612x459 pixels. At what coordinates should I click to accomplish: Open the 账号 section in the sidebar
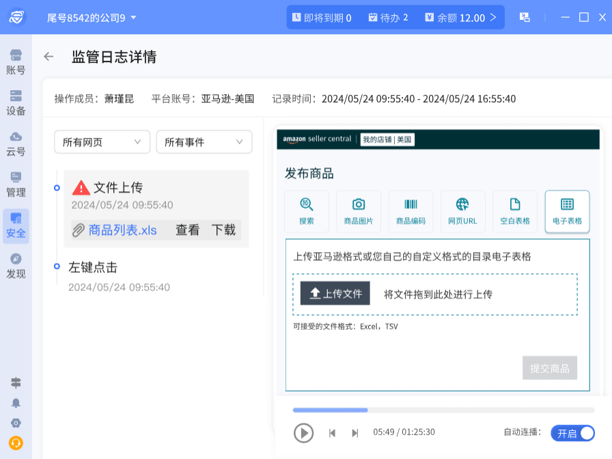point(16,60)
